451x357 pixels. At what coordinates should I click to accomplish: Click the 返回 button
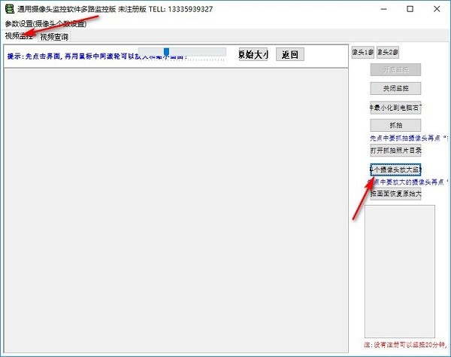pyautogui.click(x=290, y=54)
